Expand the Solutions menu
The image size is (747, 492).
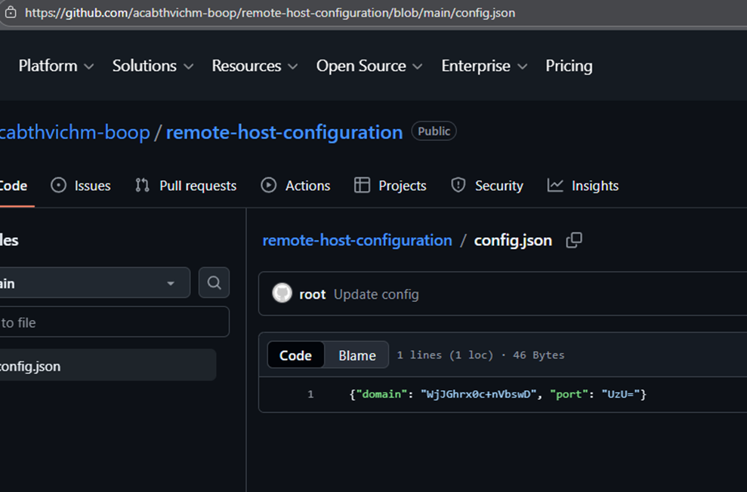[x=153, y=66]
